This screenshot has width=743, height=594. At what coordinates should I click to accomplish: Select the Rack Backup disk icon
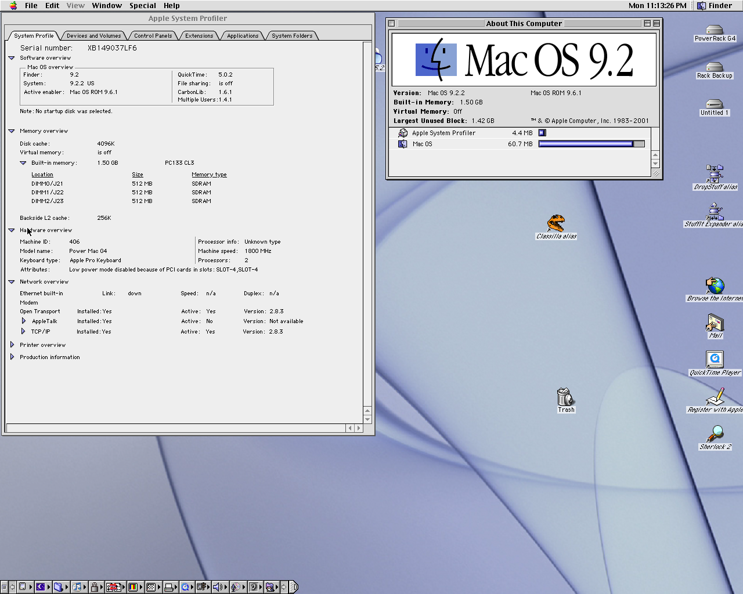coord(715,67)
